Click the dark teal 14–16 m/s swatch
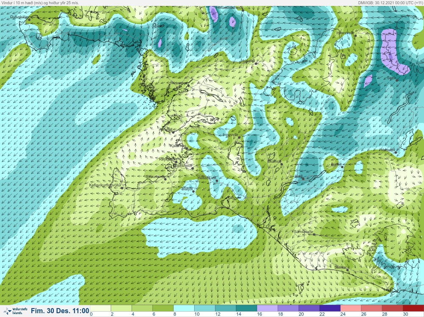Screen dimensions: 424x317 pyautogui.click(x=246, y=309)
